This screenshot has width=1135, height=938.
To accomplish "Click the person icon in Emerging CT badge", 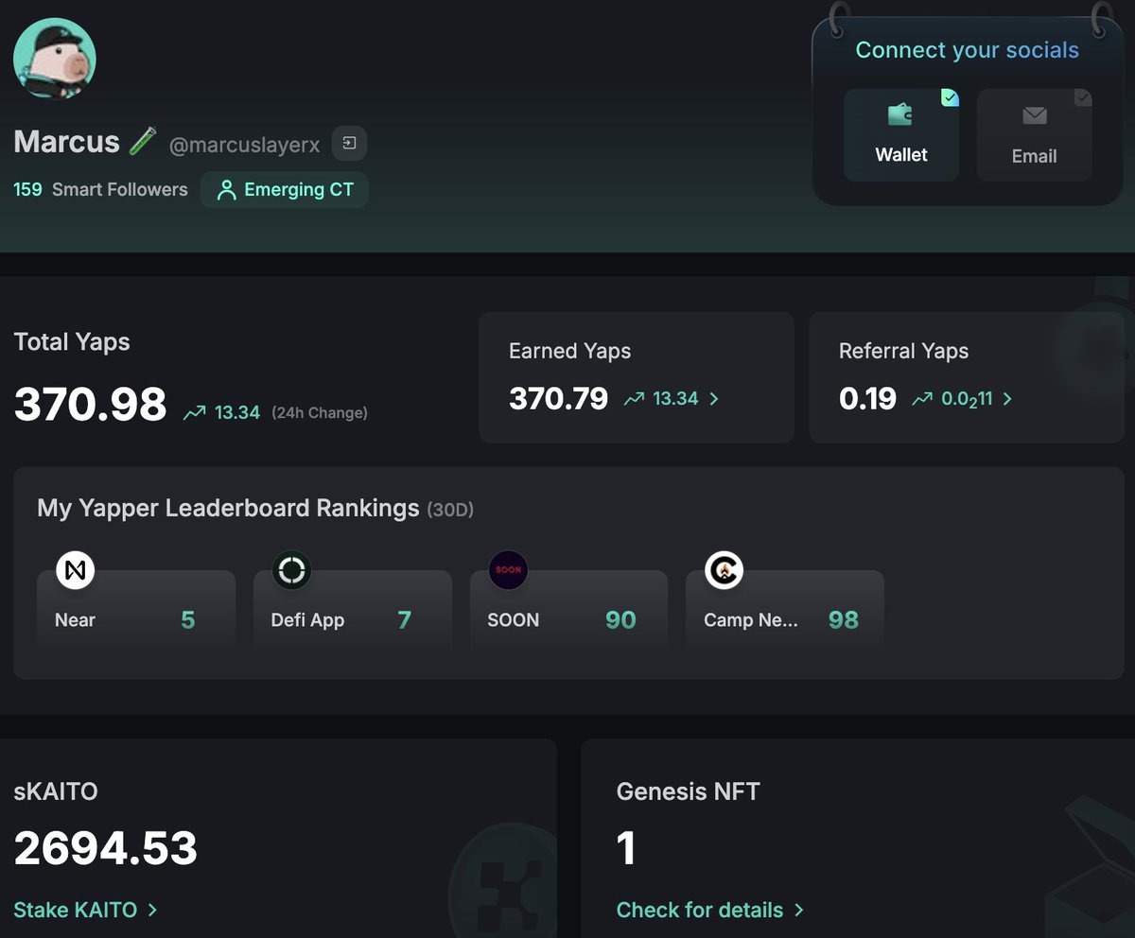I will coord(226,190).
